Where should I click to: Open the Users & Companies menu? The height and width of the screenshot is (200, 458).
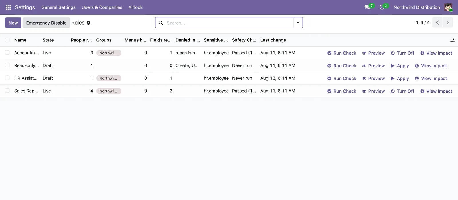[102, 7]
